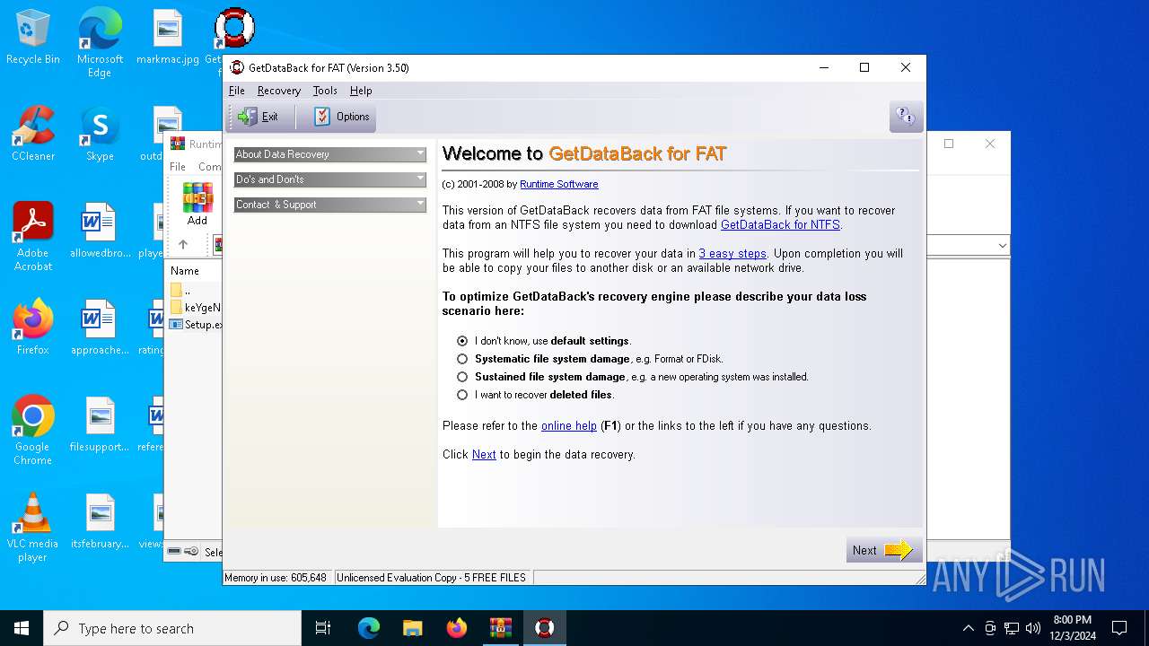
Task: Click the GetDataBack title bar icon
Action: coord(237,68)
